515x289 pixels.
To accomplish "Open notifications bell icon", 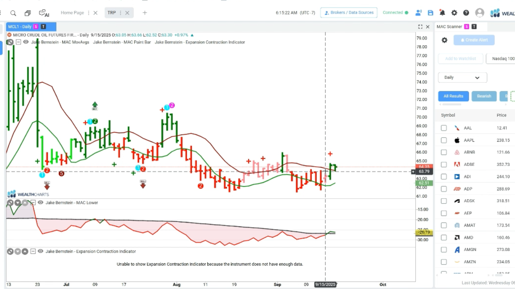I will pos(442,13).
